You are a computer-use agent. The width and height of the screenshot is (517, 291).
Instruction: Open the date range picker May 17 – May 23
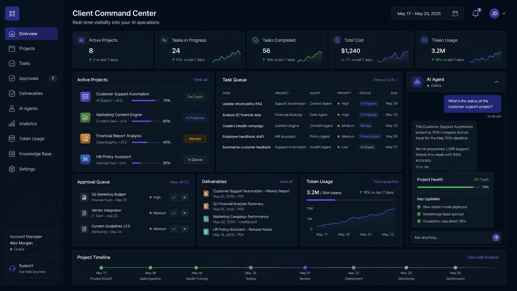(x=427, y=14)
